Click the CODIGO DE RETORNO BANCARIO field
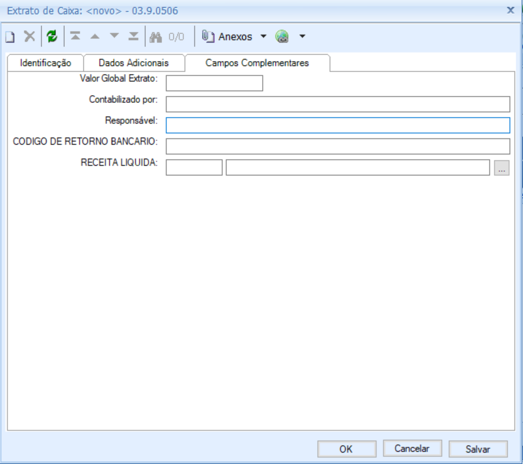Viewport: 523px width, 464px height. (338, 146)
